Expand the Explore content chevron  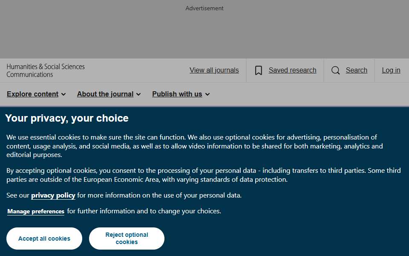(x=63, y=94)
